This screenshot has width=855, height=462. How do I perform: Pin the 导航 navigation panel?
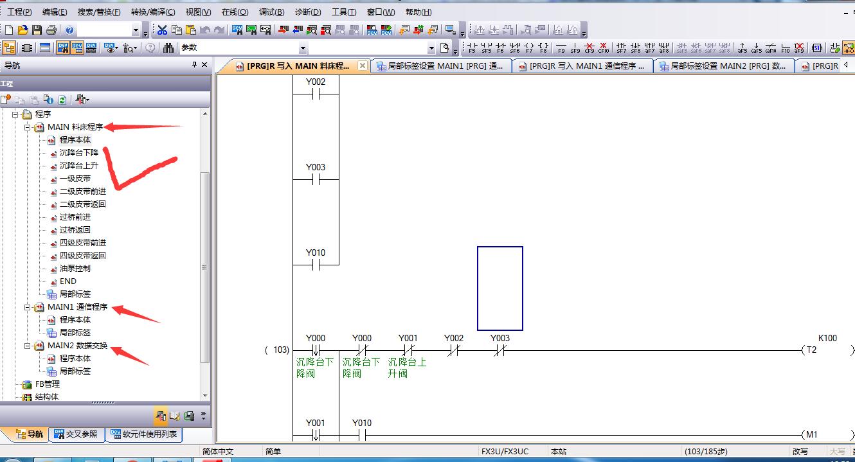[195, 65]
